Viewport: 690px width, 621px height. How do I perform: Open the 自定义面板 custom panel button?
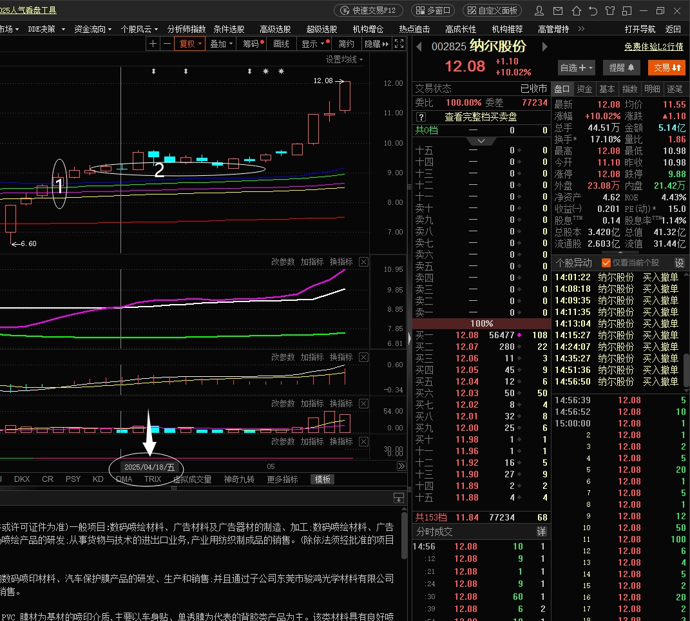pos(492,10)
